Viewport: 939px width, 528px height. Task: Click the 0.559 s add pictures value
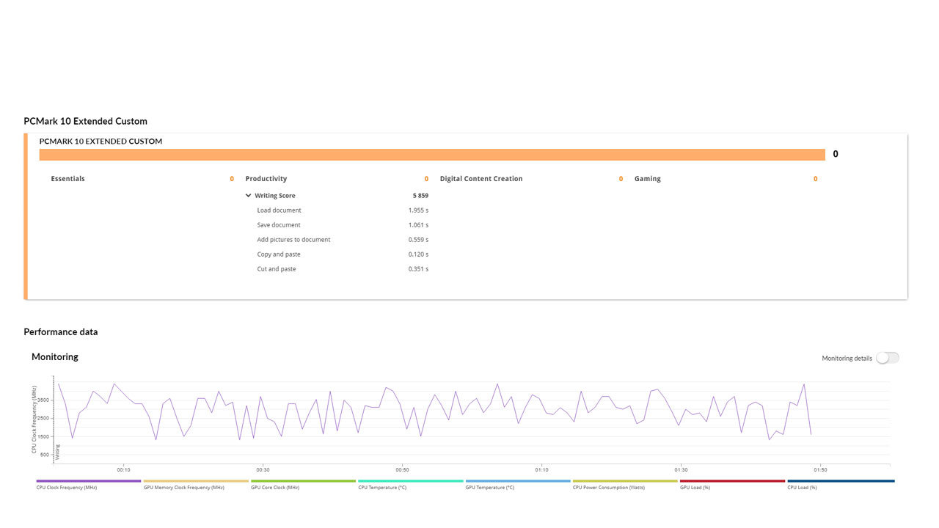[418, 240]
